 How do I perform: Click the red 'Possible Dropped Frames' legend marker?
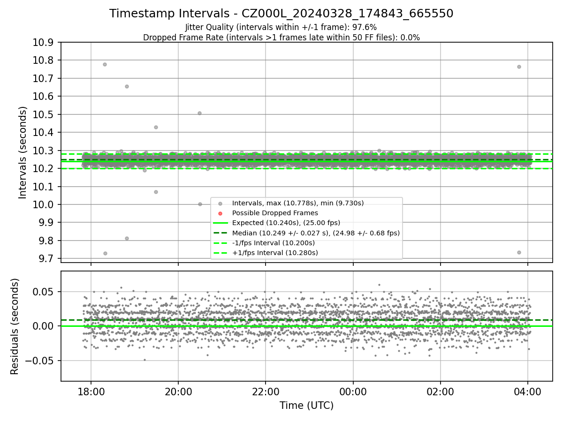(x=221, y=213)
